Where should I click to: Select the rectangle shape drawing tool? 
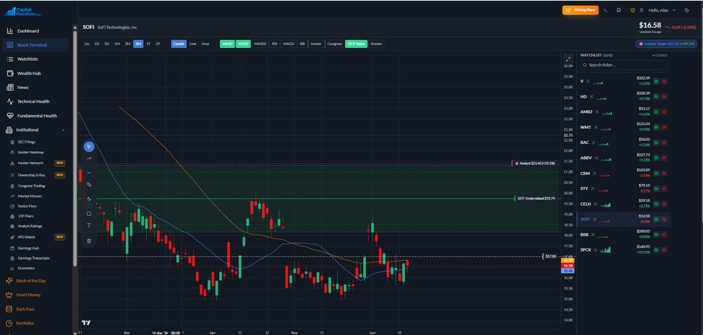click(x=89, y=214)
